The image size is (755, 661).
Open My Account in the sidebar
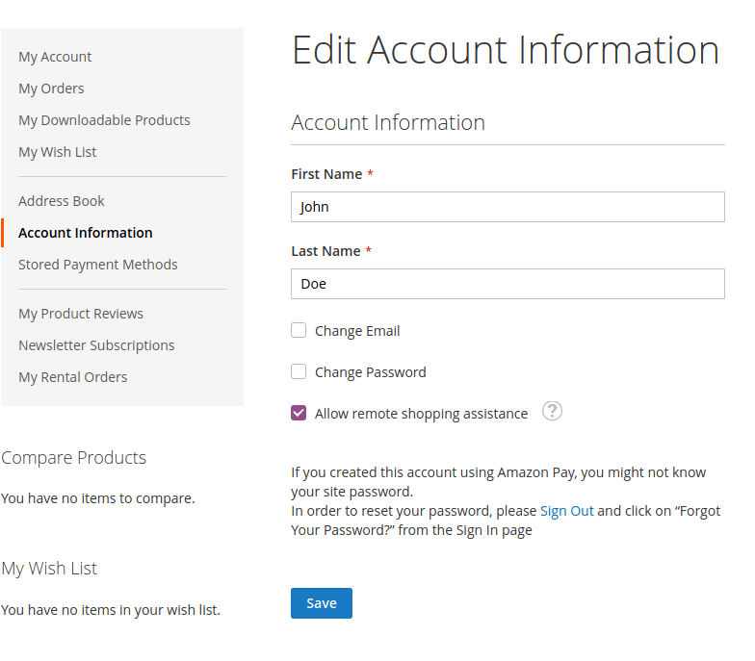(55, 57)
